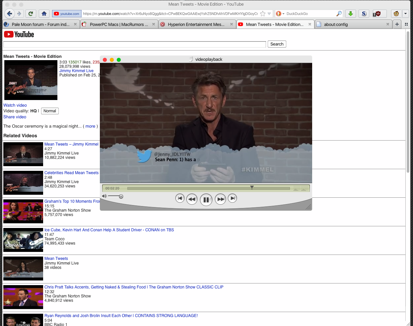Viewport: 413px width, 326px height.
Task: Click the rewind button in player
Action: point(192,199)
